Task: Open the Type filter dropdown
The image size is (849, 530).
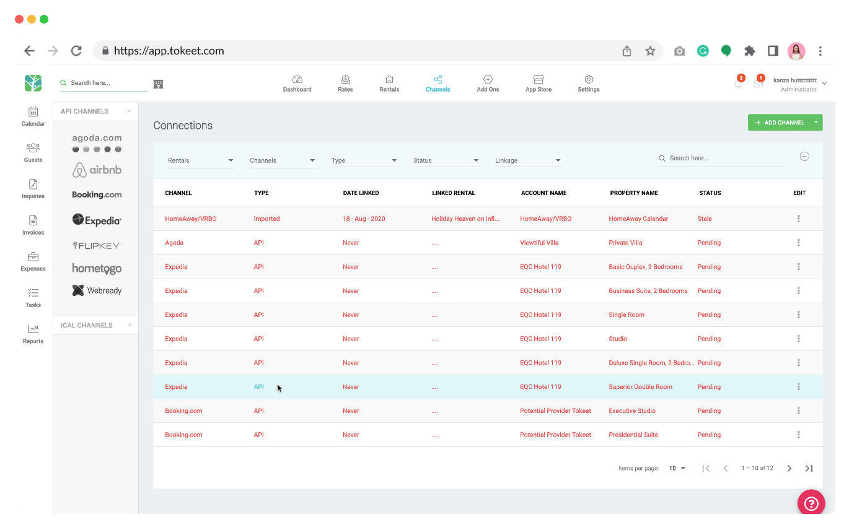Action: tap(365, 160)
